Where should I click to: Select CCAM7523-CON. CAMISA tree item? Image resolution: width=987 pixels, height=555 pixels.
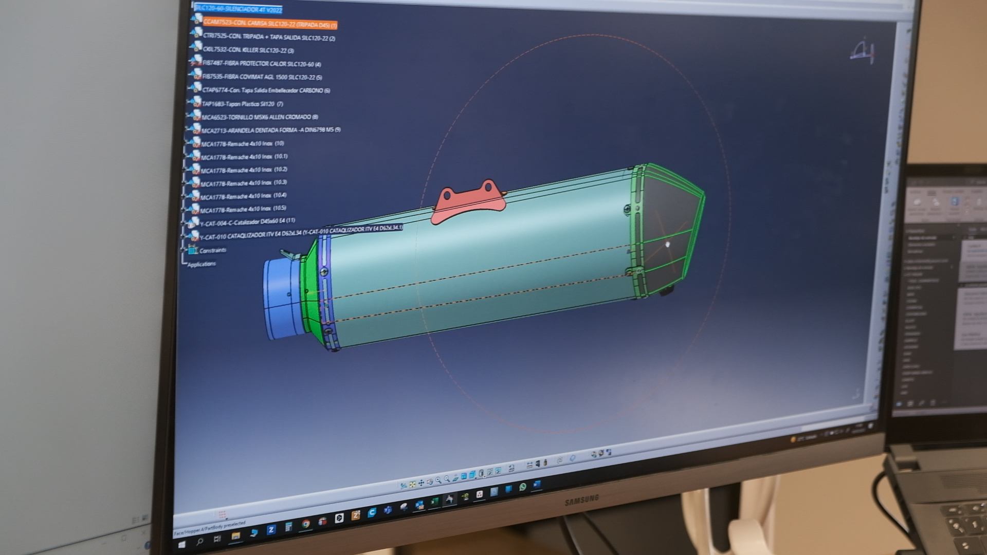[x=269, y=24]
